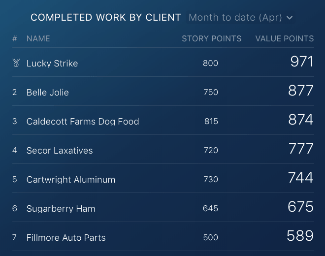325x256 pixels.
Task: Select the Sugarberry Ham row
Action: pyautogui.click(x=61, y=208)
